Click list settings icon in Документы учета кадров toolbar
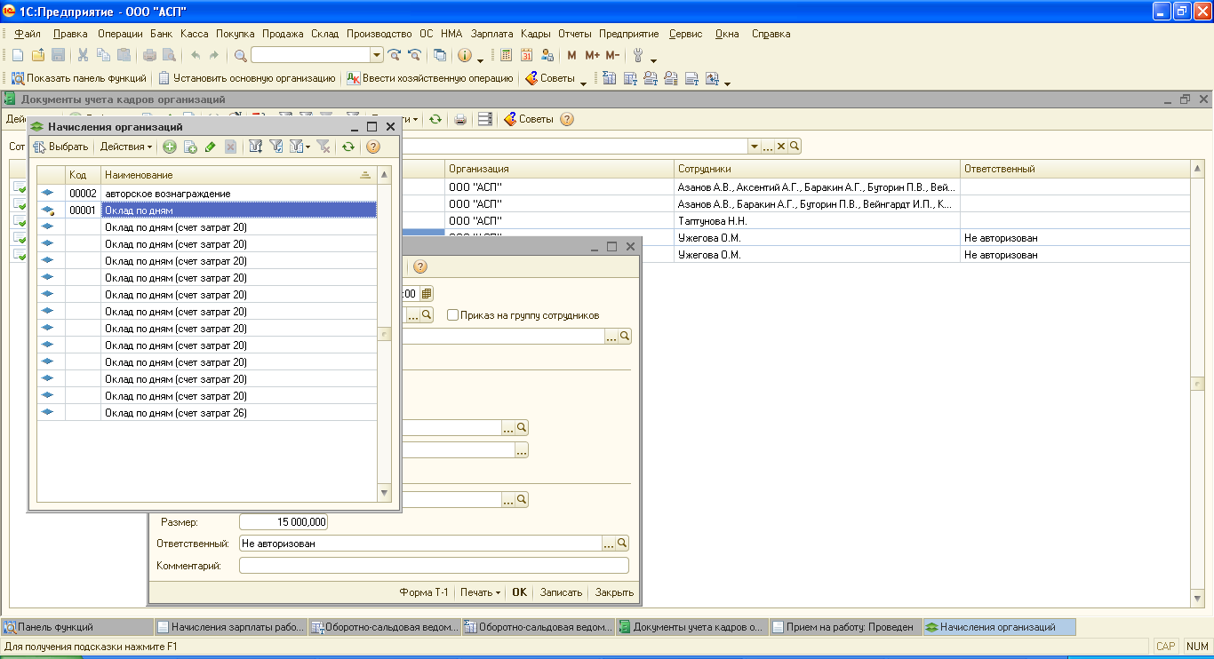This screenshot has width=1214, height=659. tap(485, 119)
